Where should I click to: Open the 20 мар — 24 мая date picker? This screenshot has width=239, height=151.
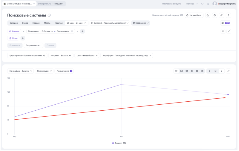76,23
